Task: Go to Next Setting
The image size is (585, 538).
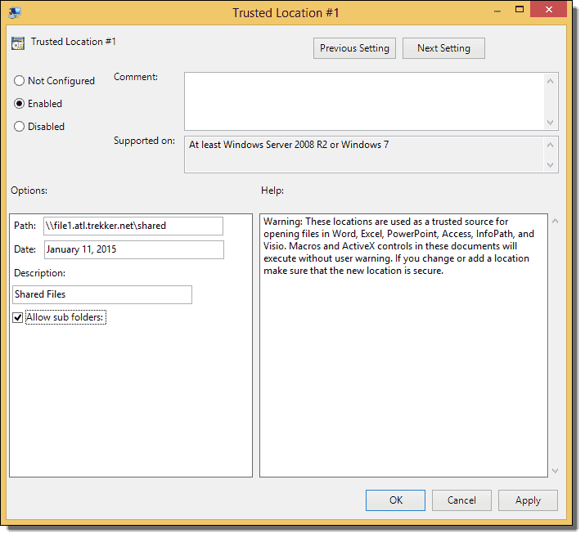Action: [443, 48]
